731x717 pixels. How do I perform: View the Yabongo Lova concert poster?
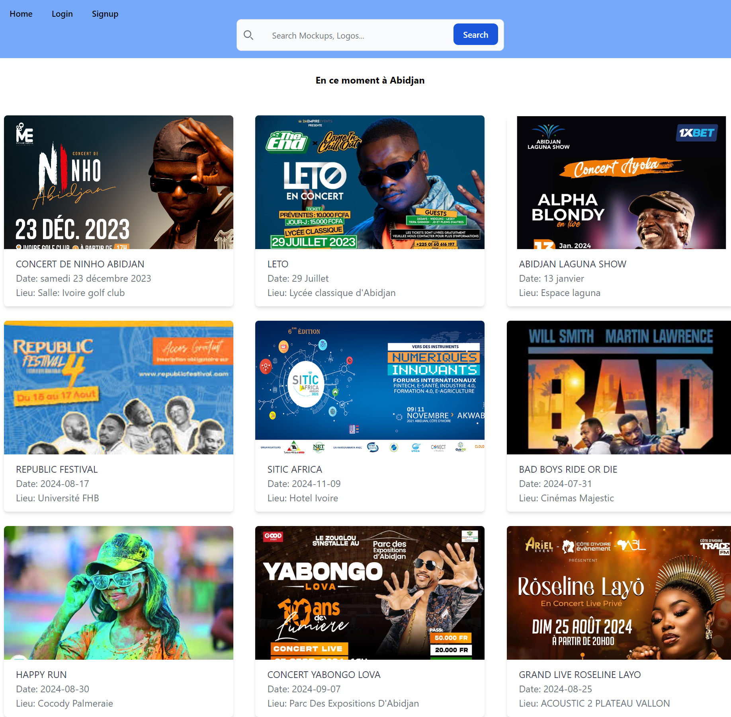point(370,593)
